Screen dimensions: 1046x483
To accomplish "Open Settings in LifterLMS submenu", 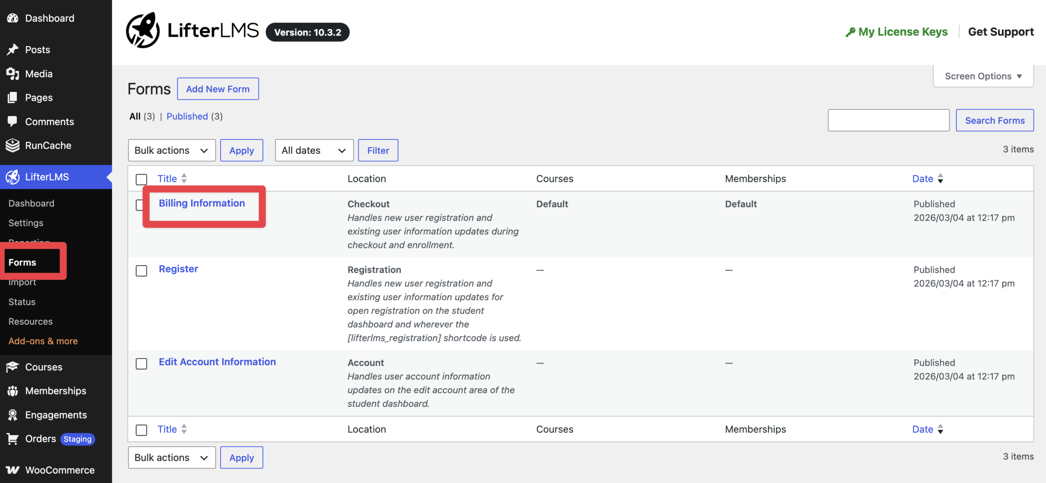I will tap(26, 223).
